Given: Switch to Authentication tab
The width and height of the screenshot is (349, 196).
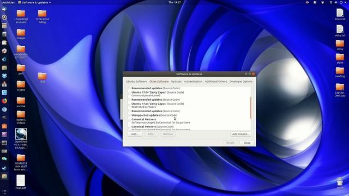Looking at the screenshot, I should tap(193, 82).
